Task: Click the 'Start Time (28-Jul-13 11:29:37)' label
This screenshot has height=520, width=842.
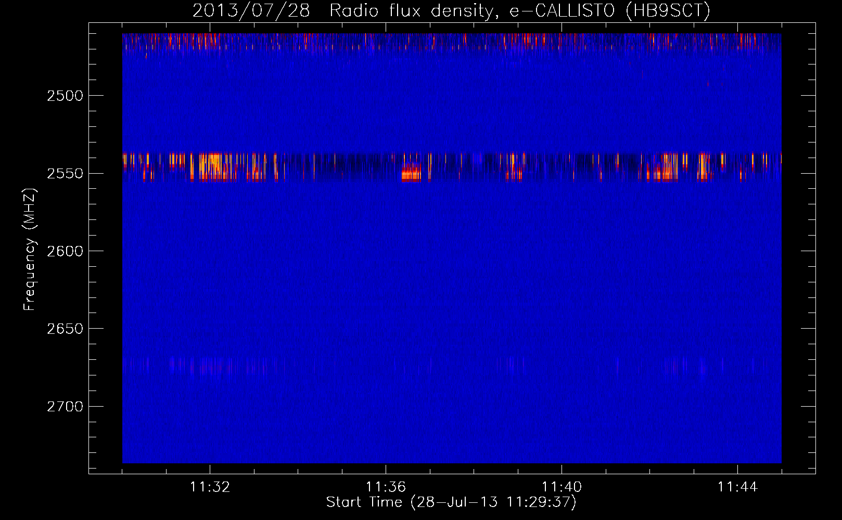Action: pyautogui.click(x=451, y=502)
